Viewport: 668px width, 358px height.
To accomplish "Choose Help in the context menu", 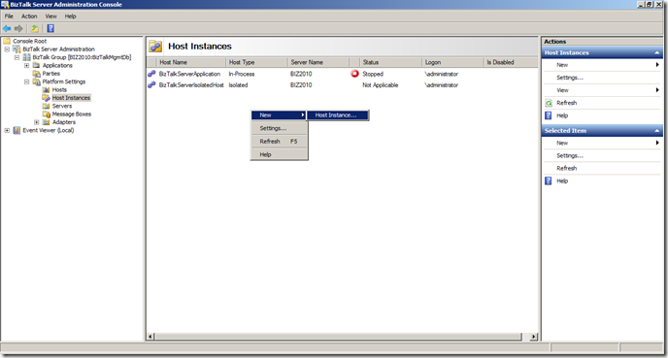I will 279,154.
